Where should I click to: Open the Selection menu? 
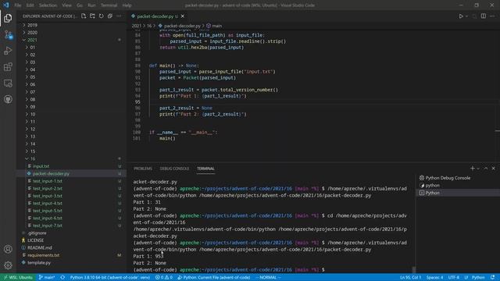48,5
